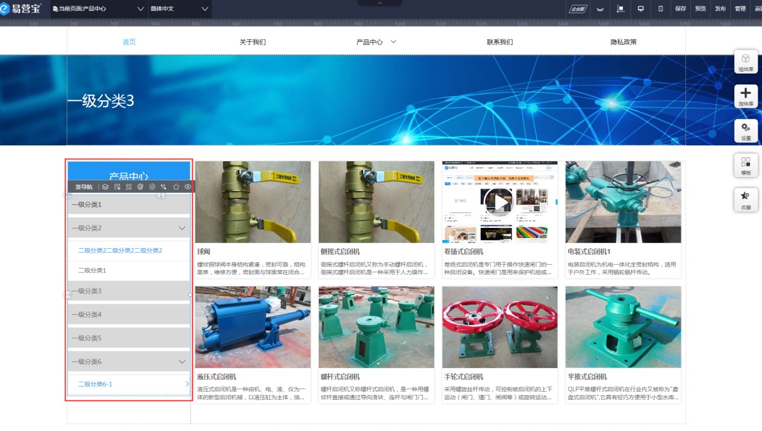762x431 pixels.
Task: Select 一级分类3 in the sidebar
Action: pyautogui.click(x=129, y=291)
